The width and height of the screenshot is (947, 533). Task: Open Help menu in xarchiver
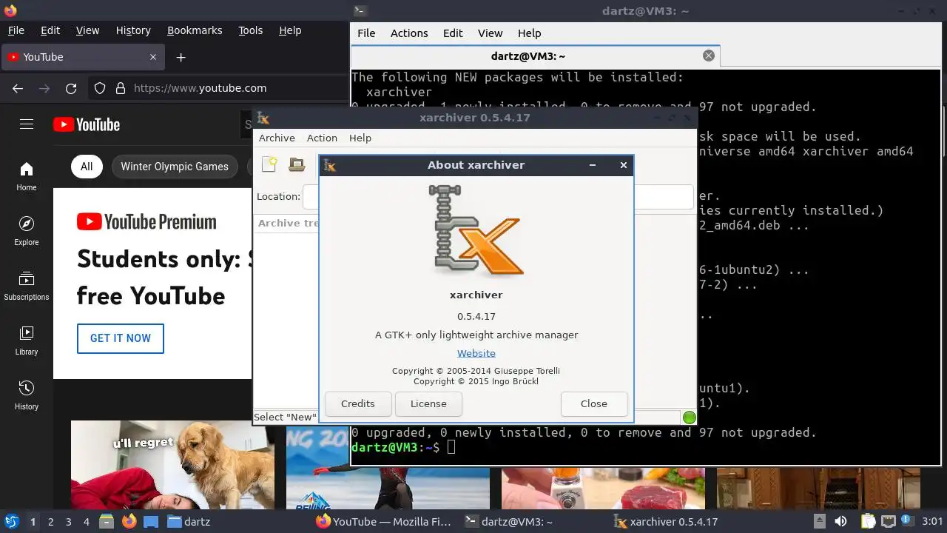tap(360, 138)
